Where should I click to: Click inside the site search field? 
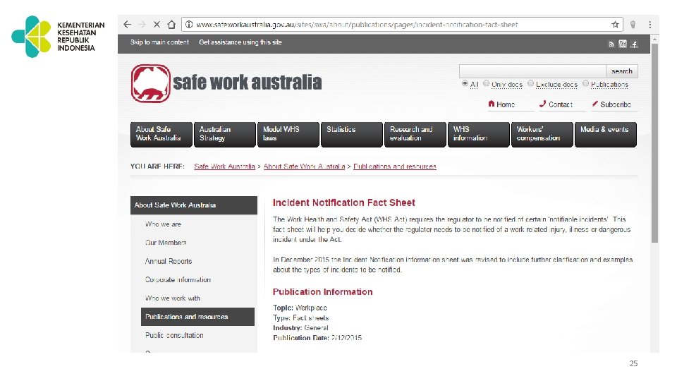click(532, 71)
